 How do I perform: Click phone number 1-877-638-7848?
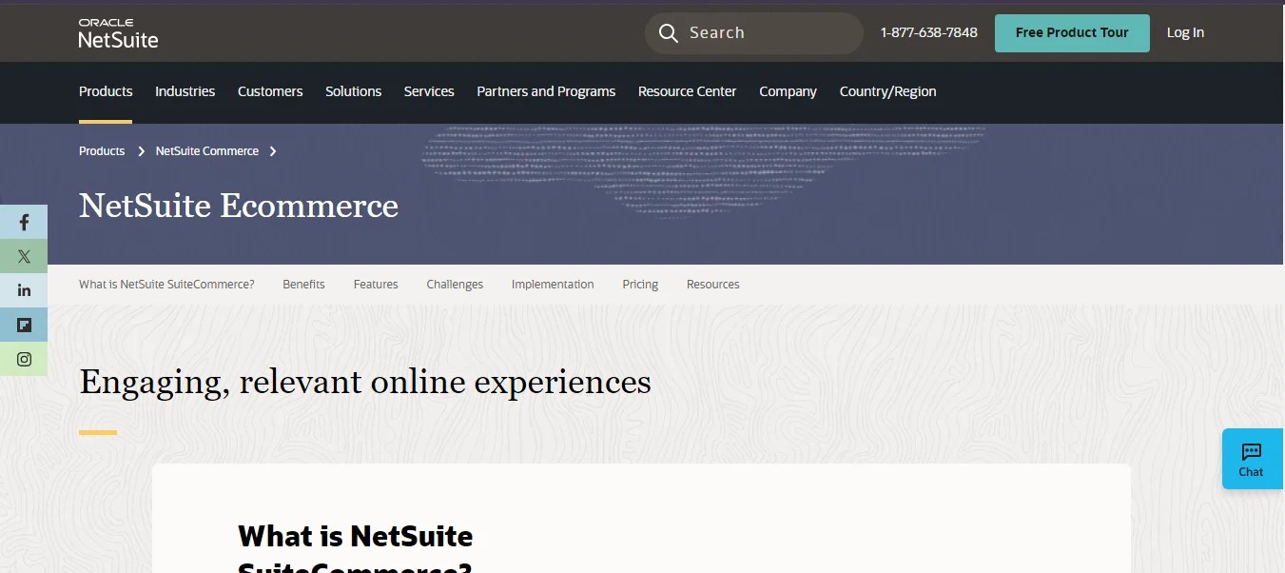(x=928, y=32)
